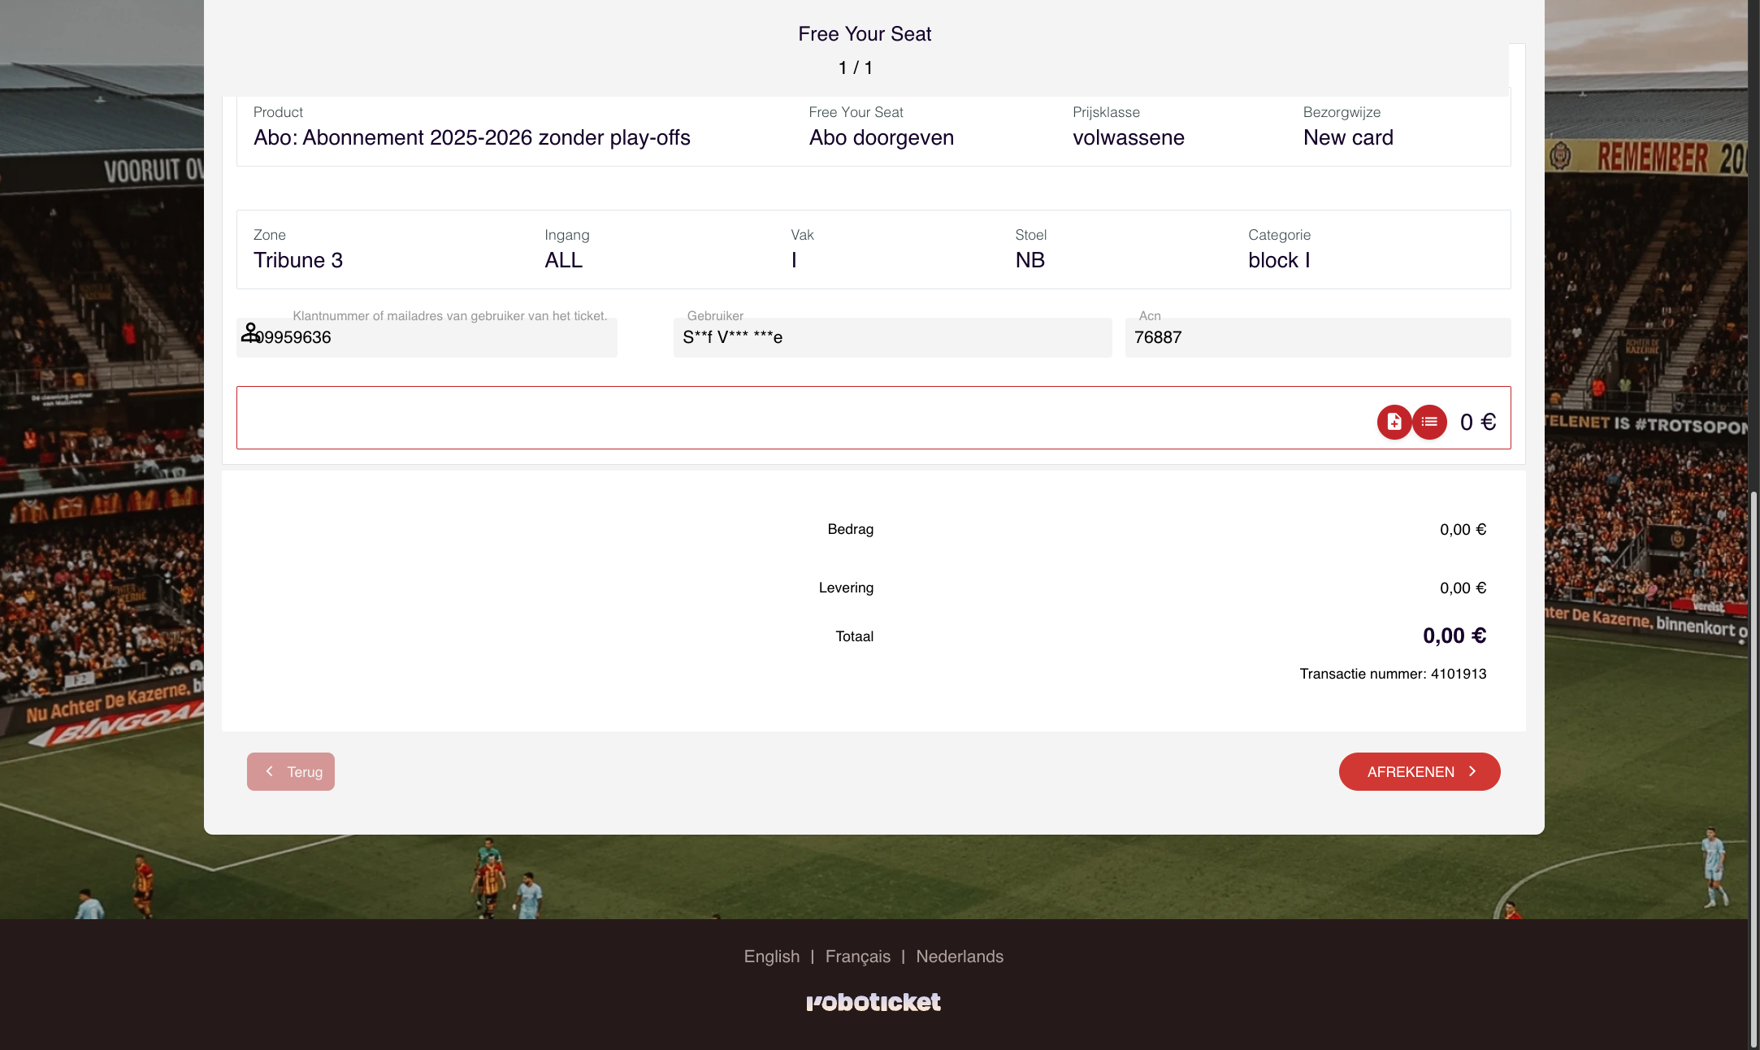
Task: Click the Acn field showing 76887
Action: point(1318,337)
